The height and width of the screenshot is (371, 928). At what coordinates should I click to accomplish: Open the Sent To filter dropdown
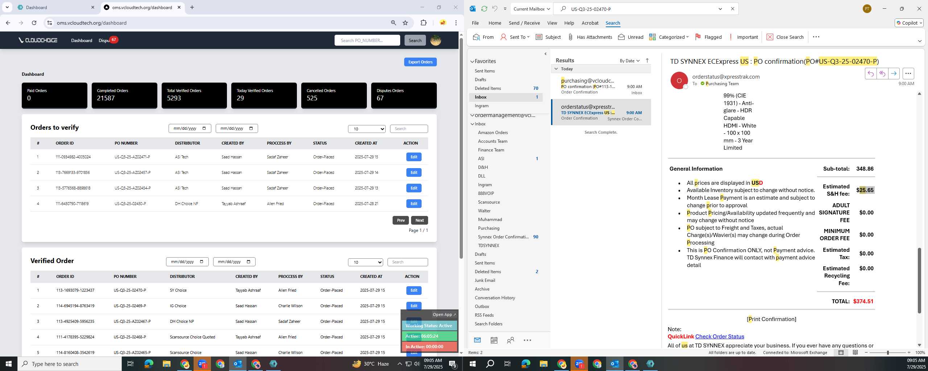click(515, 37)
